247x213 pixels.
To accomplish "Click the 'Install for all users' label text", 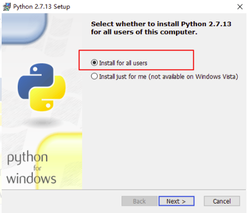I will click(123, 63).
